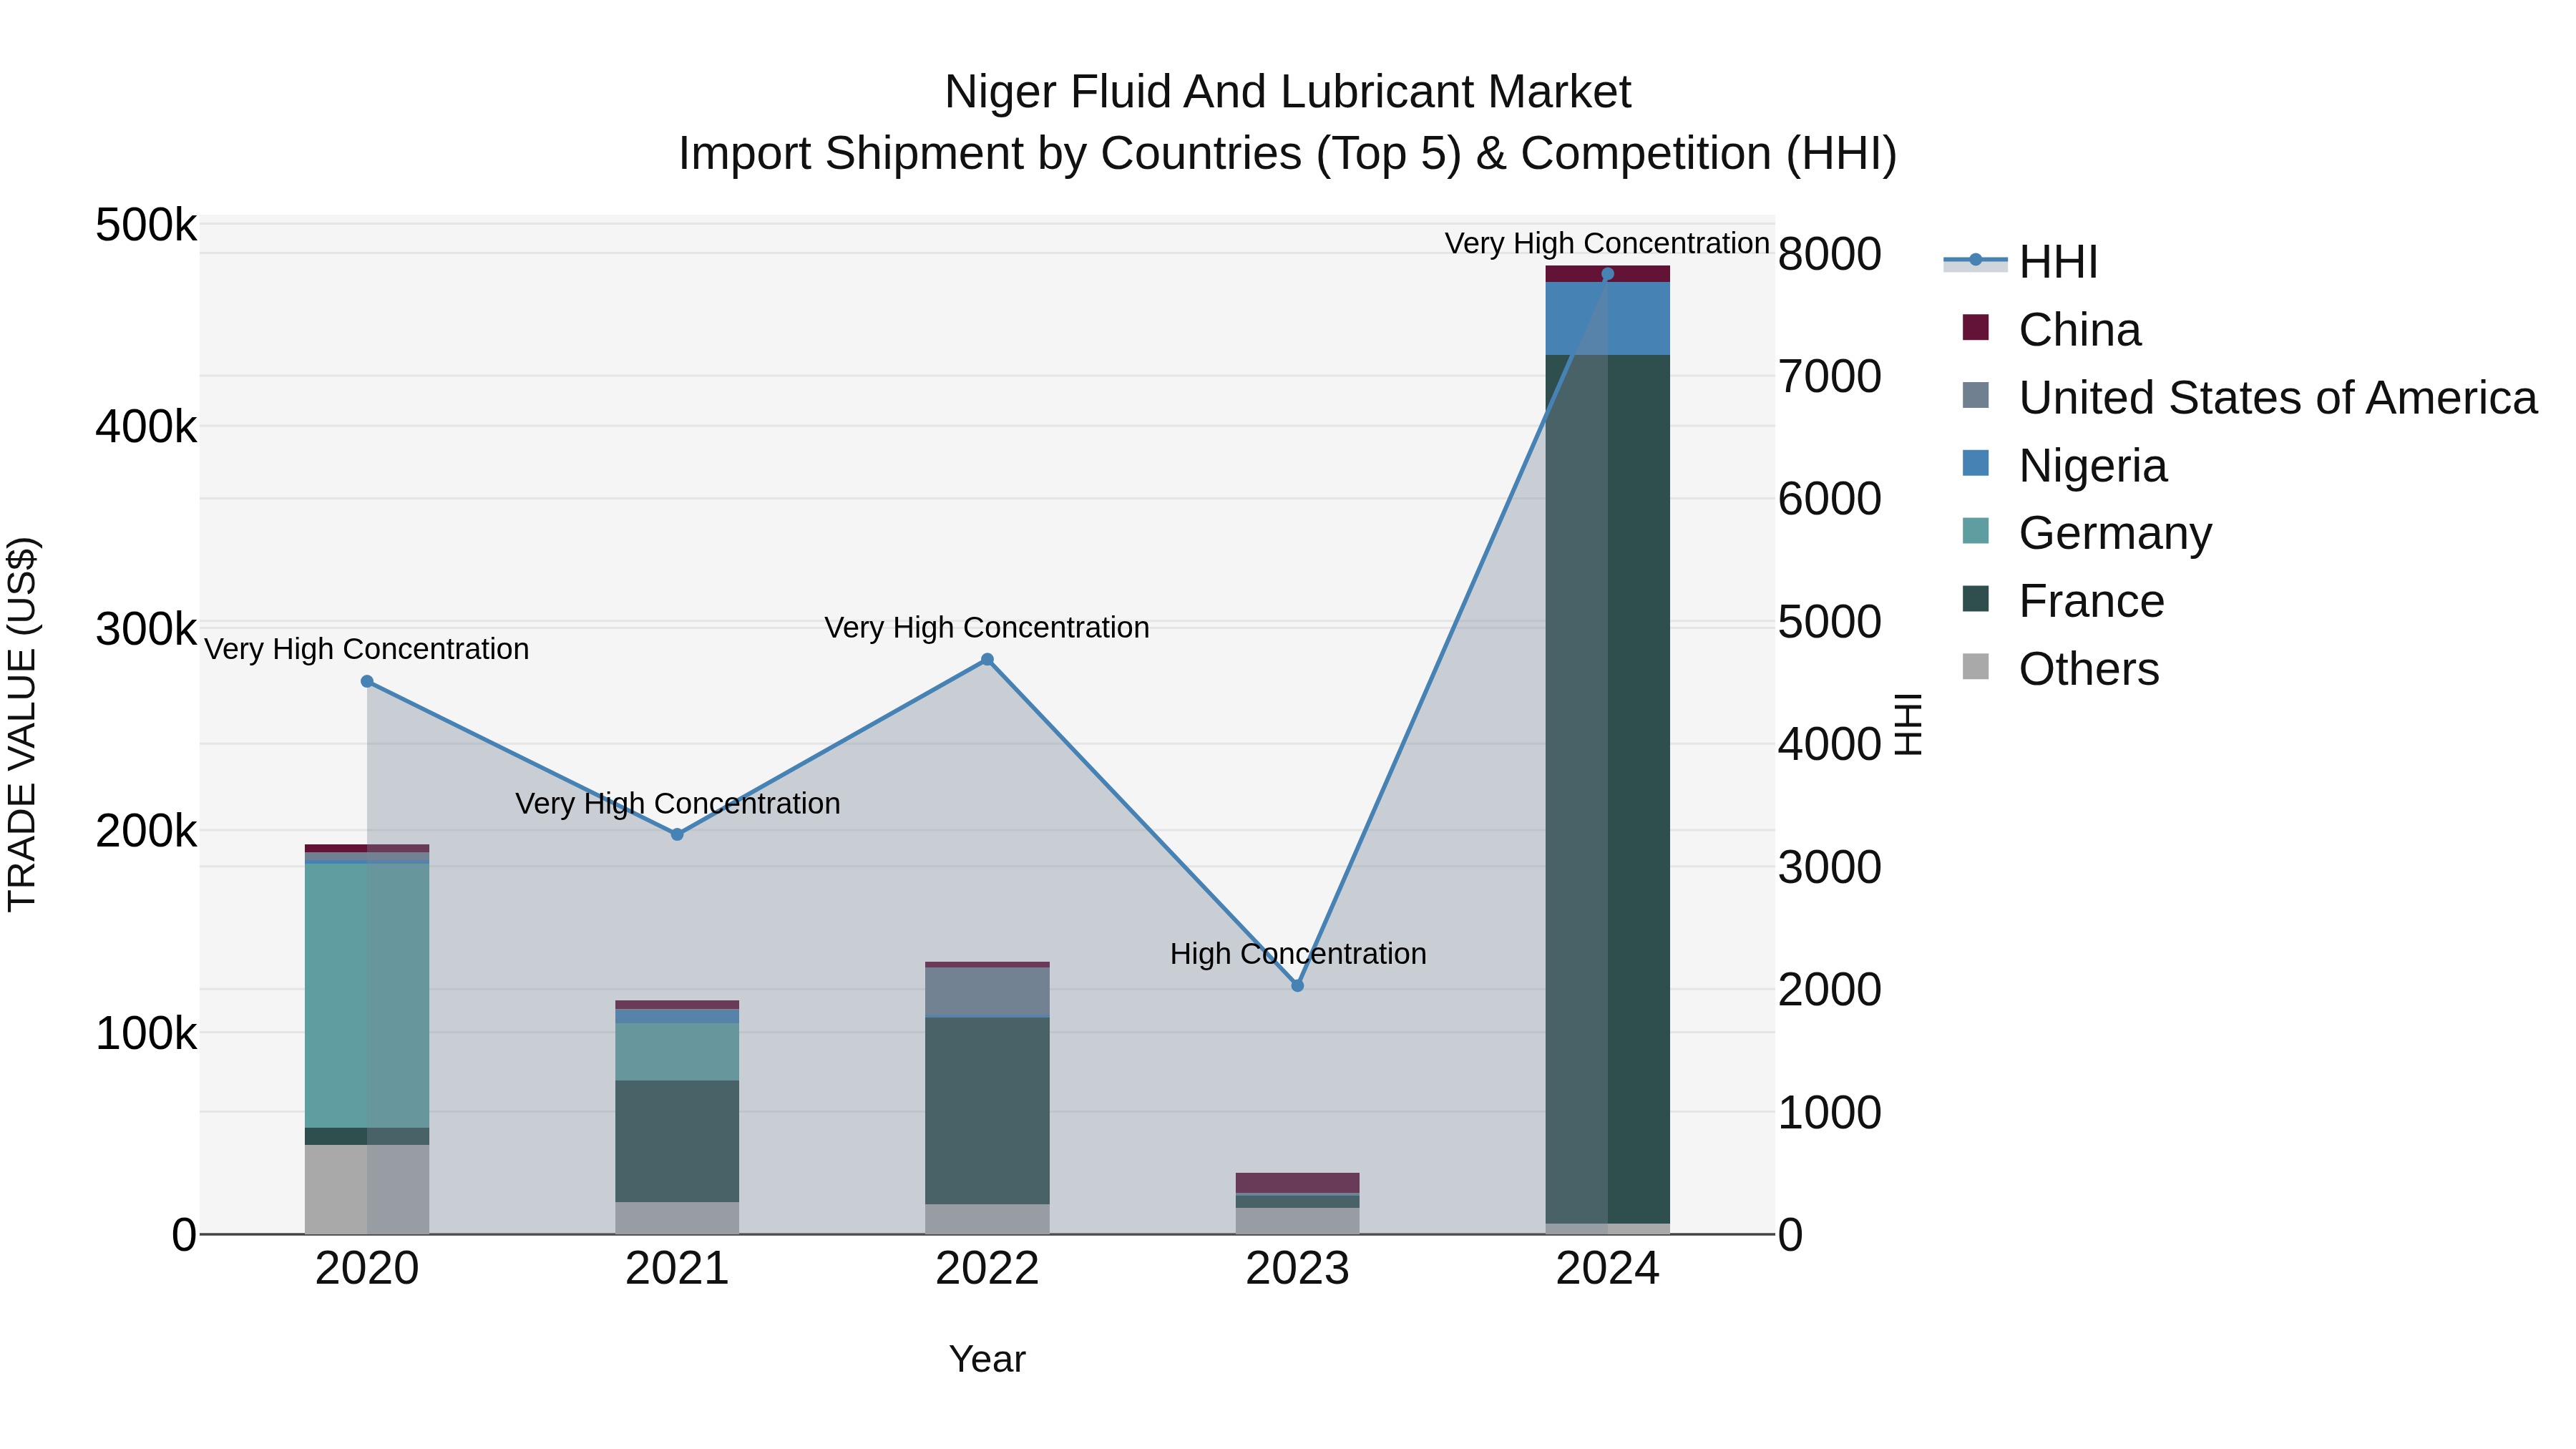This screenshot has height=1449, width=2576.
Task: Click the High Concentration annotation for 2023
Action: pyautogui.click(x=1298, y=954)
